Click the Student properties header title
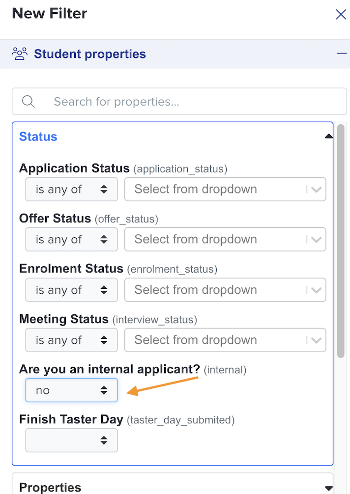The image size is (350, 494). tap(90, 54)
